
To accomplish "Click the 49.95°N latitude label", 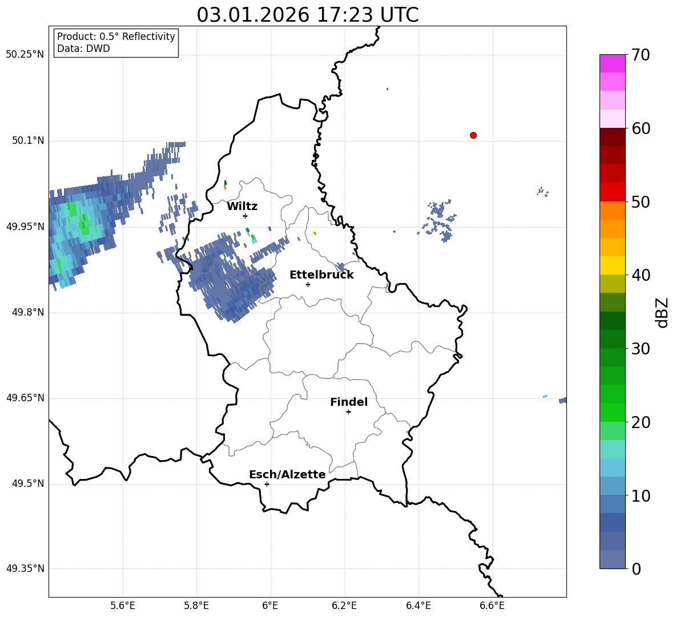I will coord(25,227).
